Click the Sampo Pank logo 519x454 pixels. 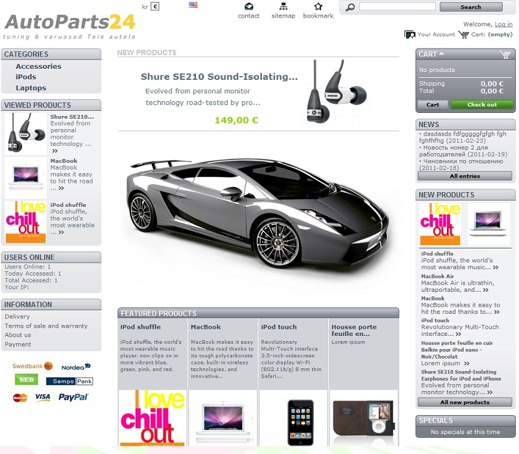69,381
